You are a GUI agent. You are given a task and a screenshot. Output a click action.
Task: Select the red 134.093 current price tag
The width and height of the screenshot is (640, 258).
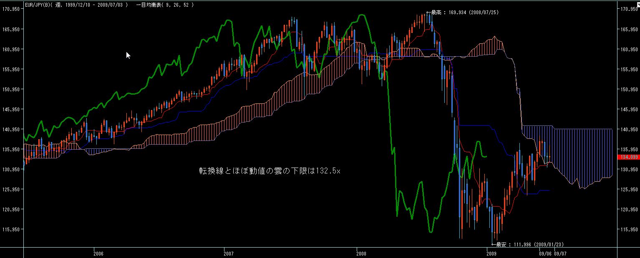point(628,157)
